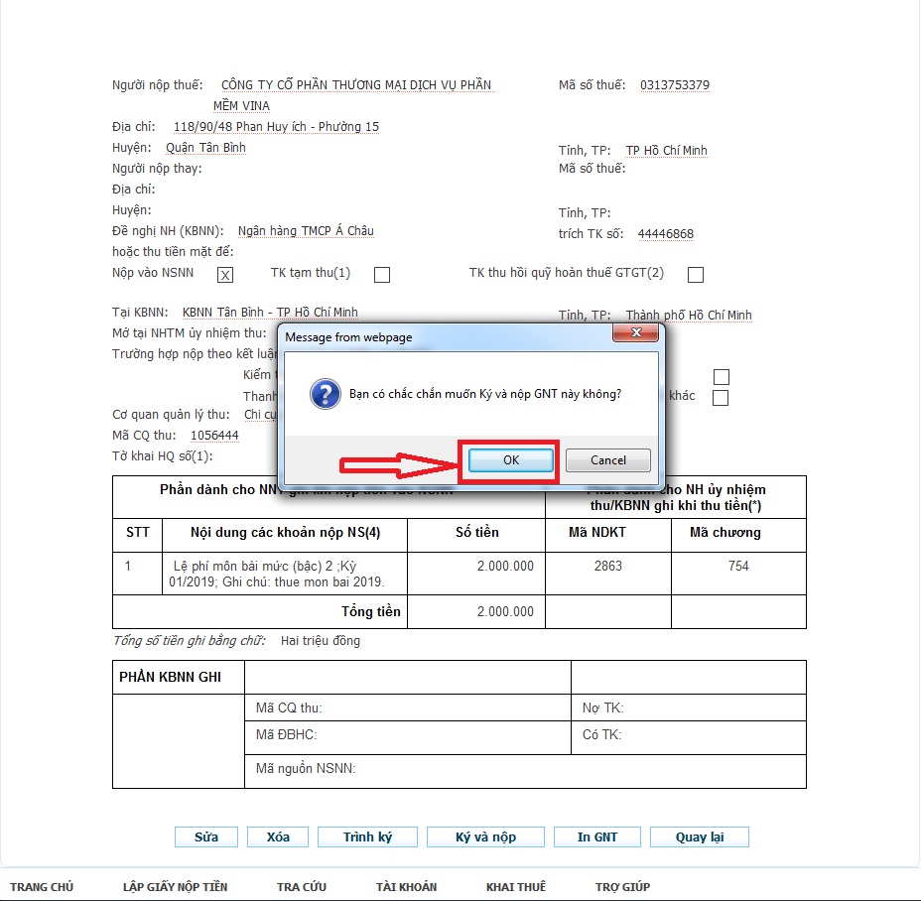Image resolution: width=921 pixels, height=901 pixels.
Task: Open the TRỢ GIÚP menu
Action: (x=622, y=886)
